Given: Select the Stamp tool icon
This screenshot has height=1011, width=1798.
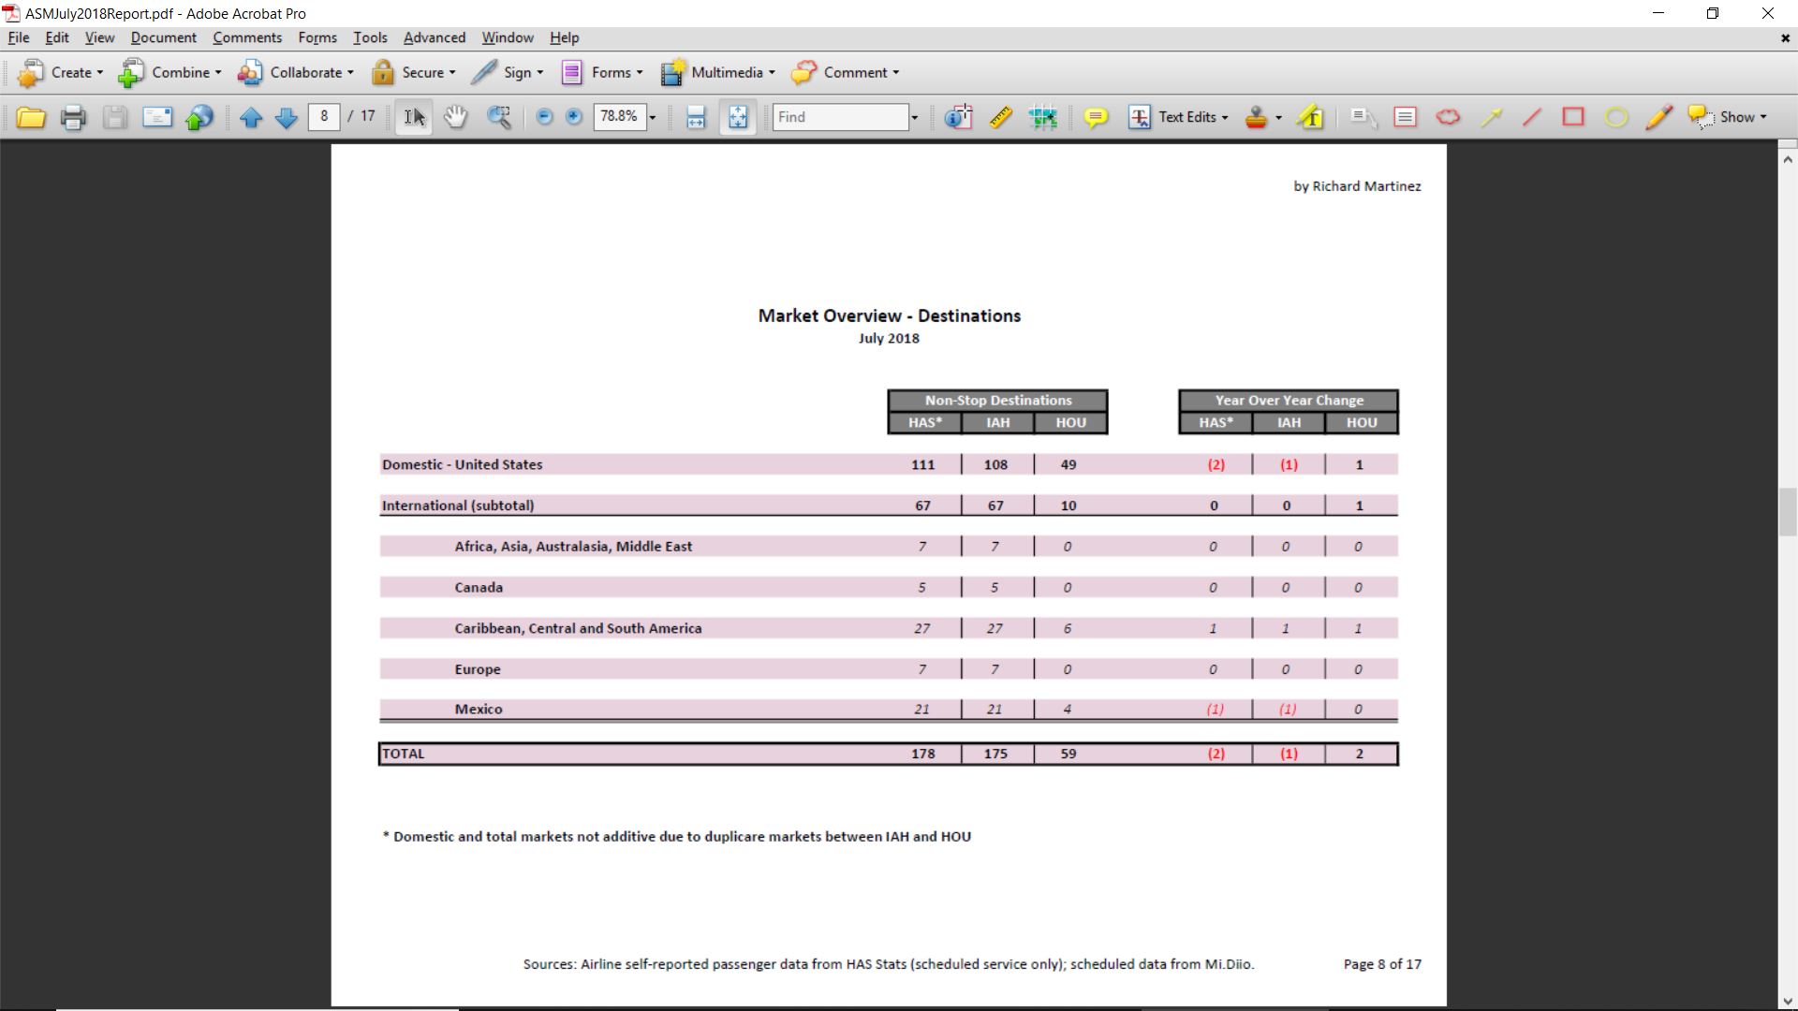Looking at the screenshot, I should pos(1257,117).
